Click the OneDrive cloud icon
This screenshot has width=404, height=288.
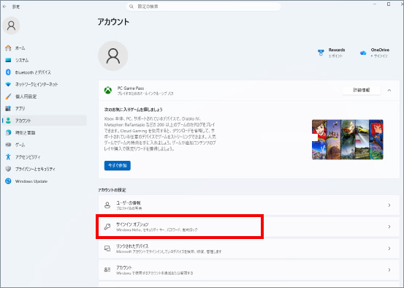363,53
